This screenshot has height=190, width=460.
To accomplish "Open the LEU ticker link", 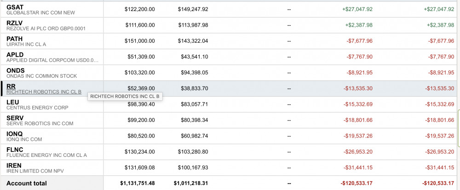I will click(x=12, y=102).
